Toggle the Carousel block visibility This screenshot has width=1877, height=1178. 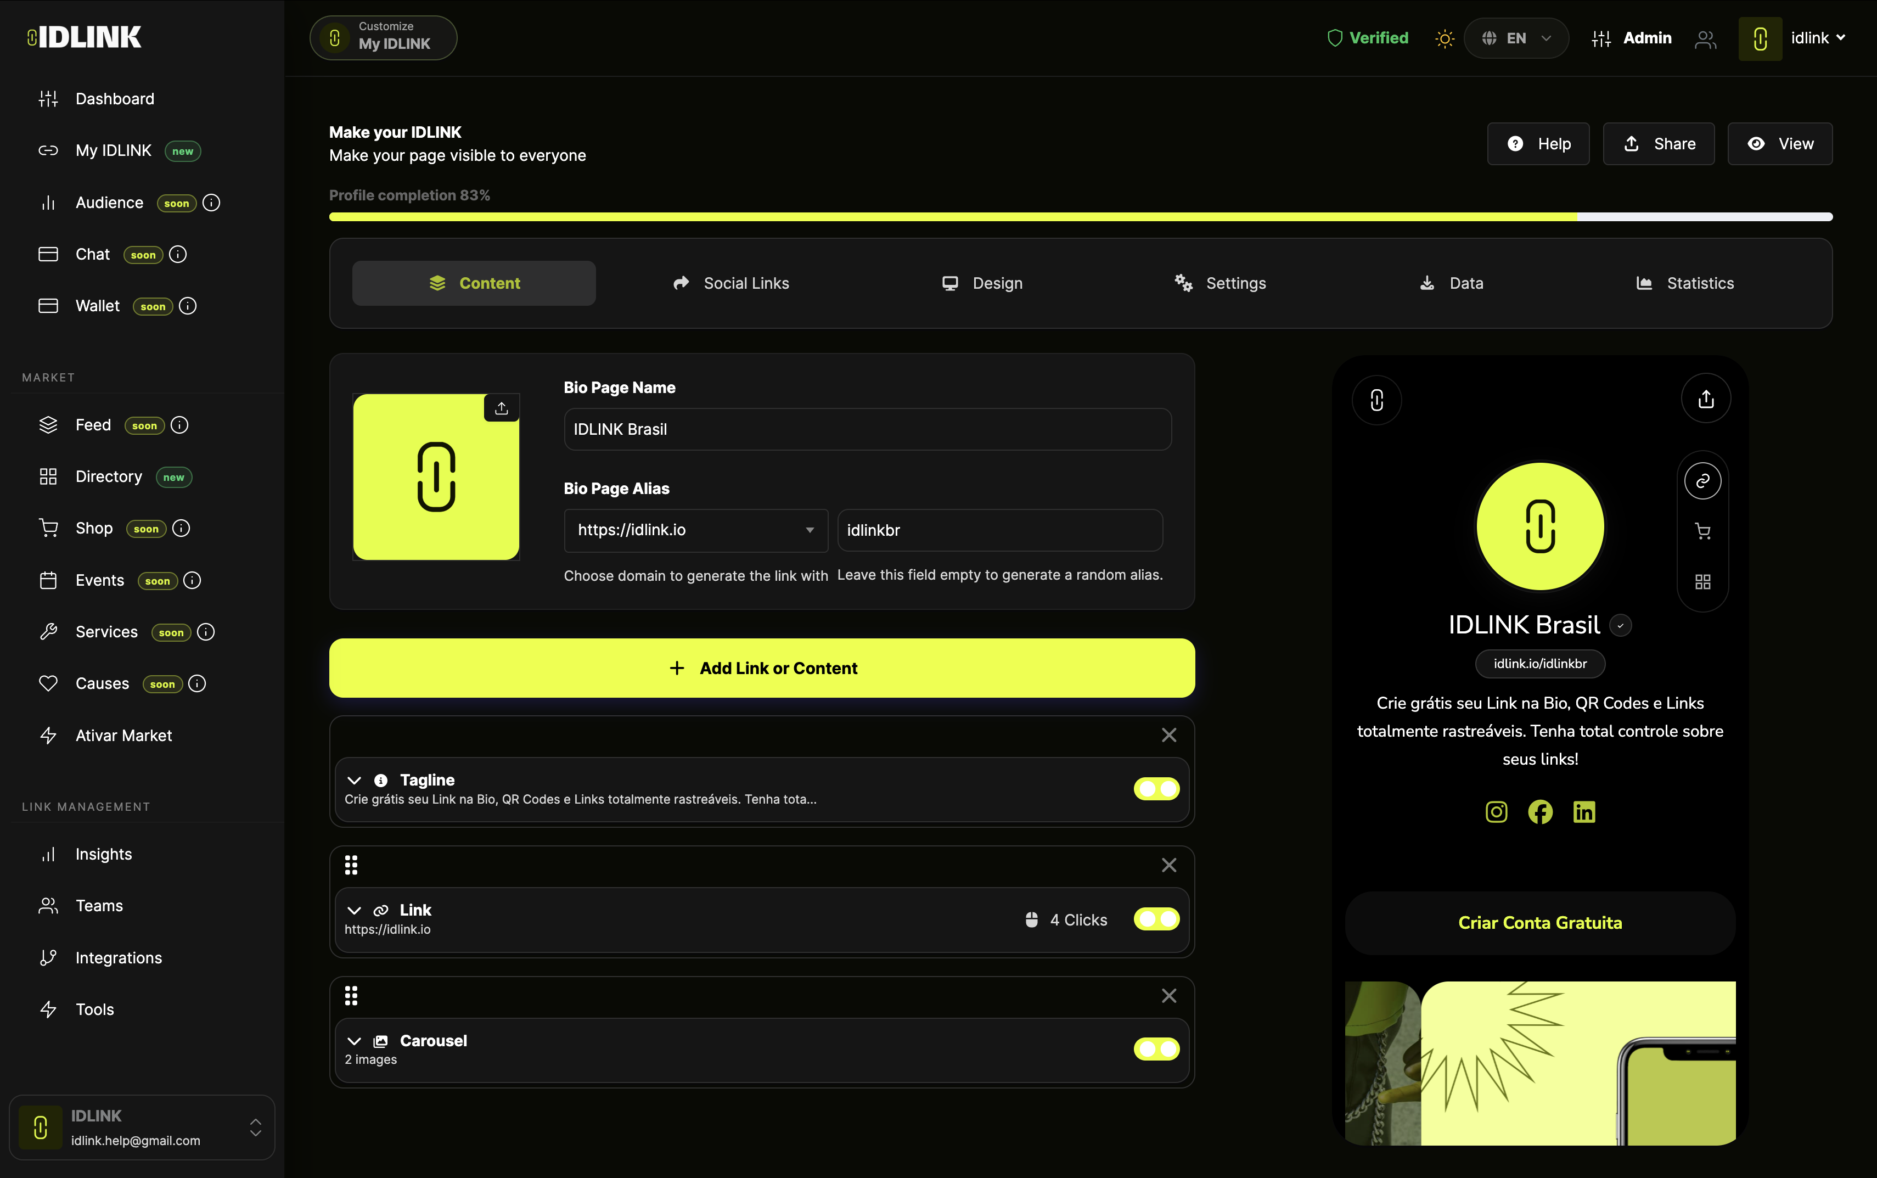point(1156,1048)
